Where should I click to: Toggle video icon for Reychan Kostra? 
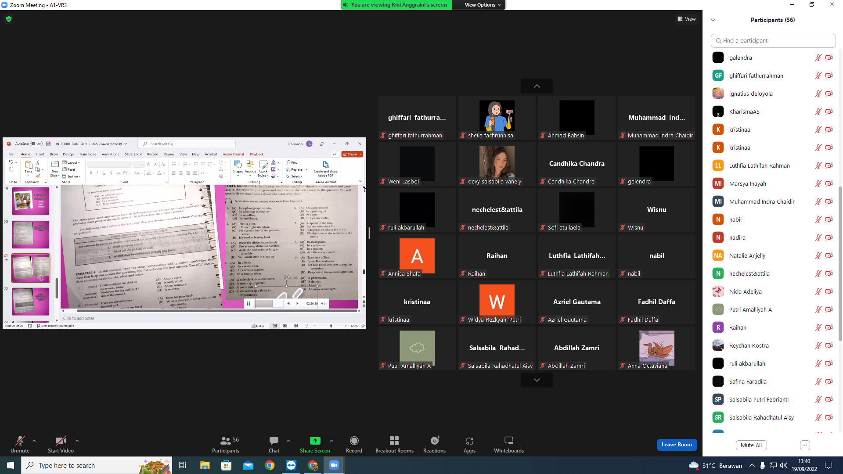(829, 345)
